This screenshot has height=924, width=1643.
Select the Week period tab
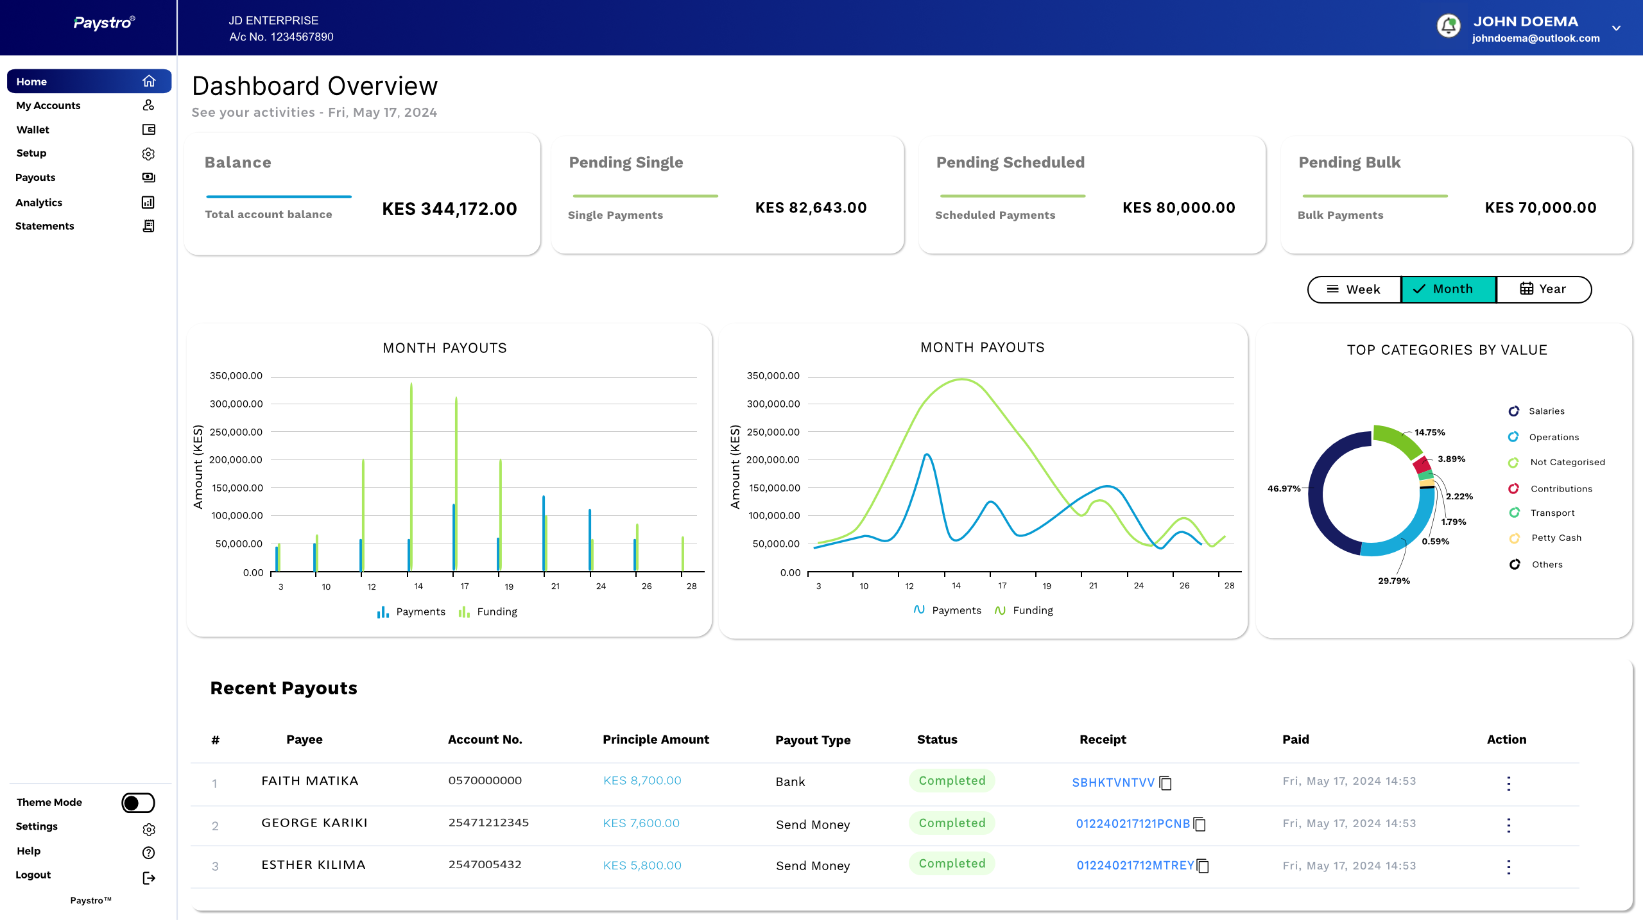1354,289
